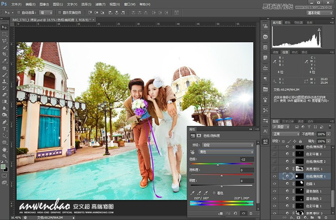
Task: Click the character panel 'A' icon
Action: coord(265,131)
